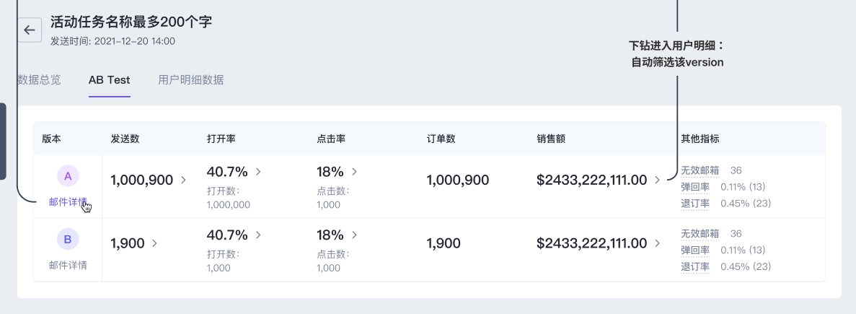Drill into version B 40.7% open rate chevron

pos(258,235)
